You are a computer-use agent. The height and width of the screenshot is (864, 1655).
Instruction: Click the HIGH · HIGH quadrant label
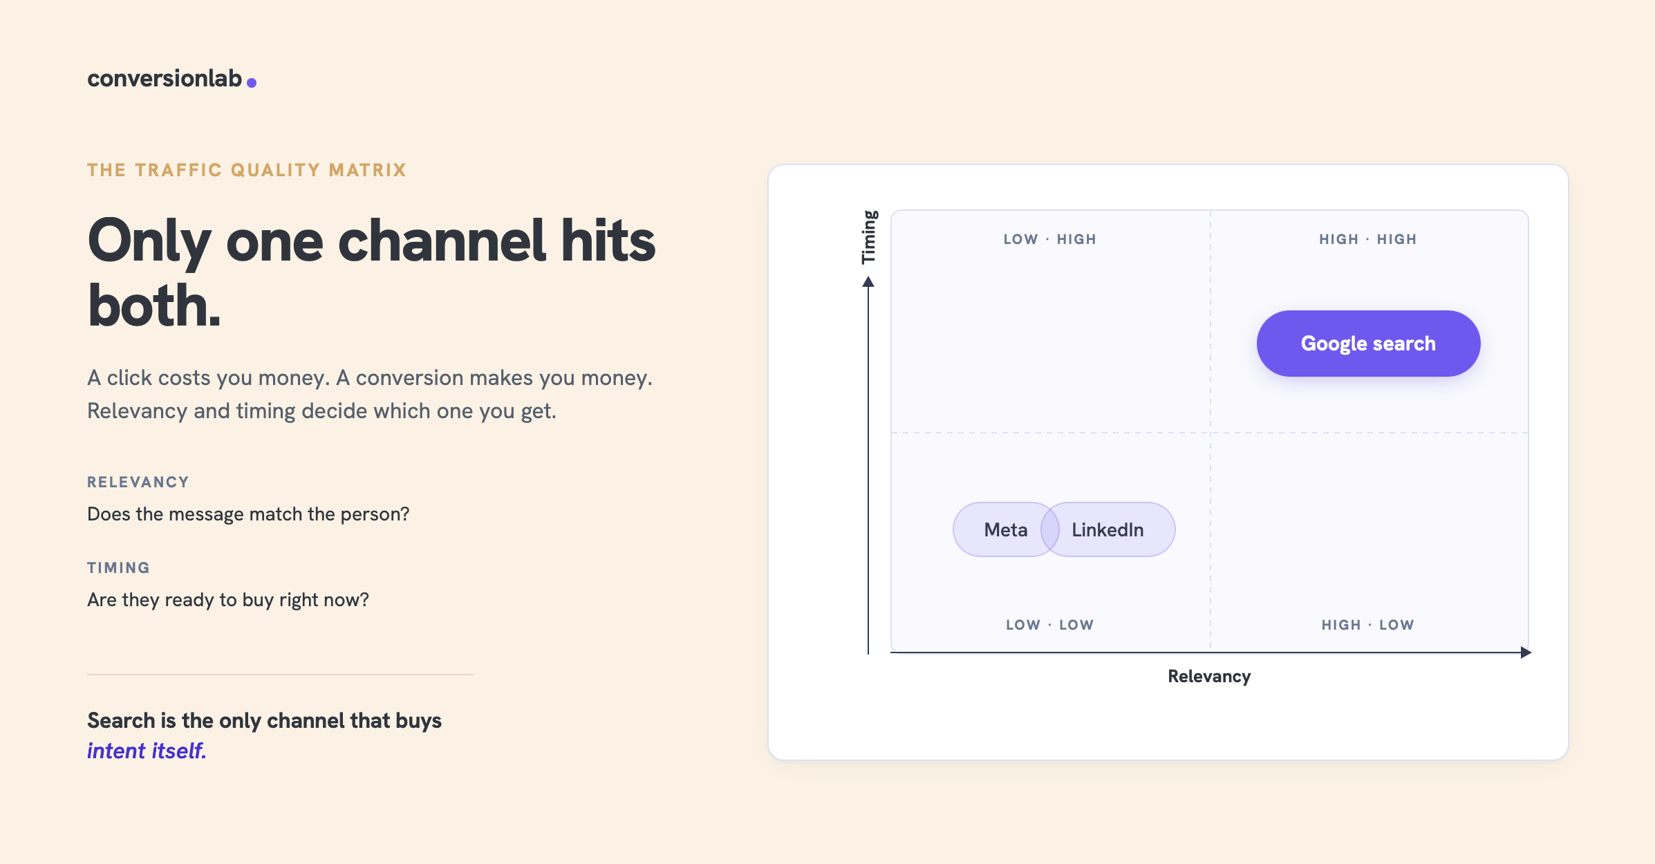pos(1367,239)
